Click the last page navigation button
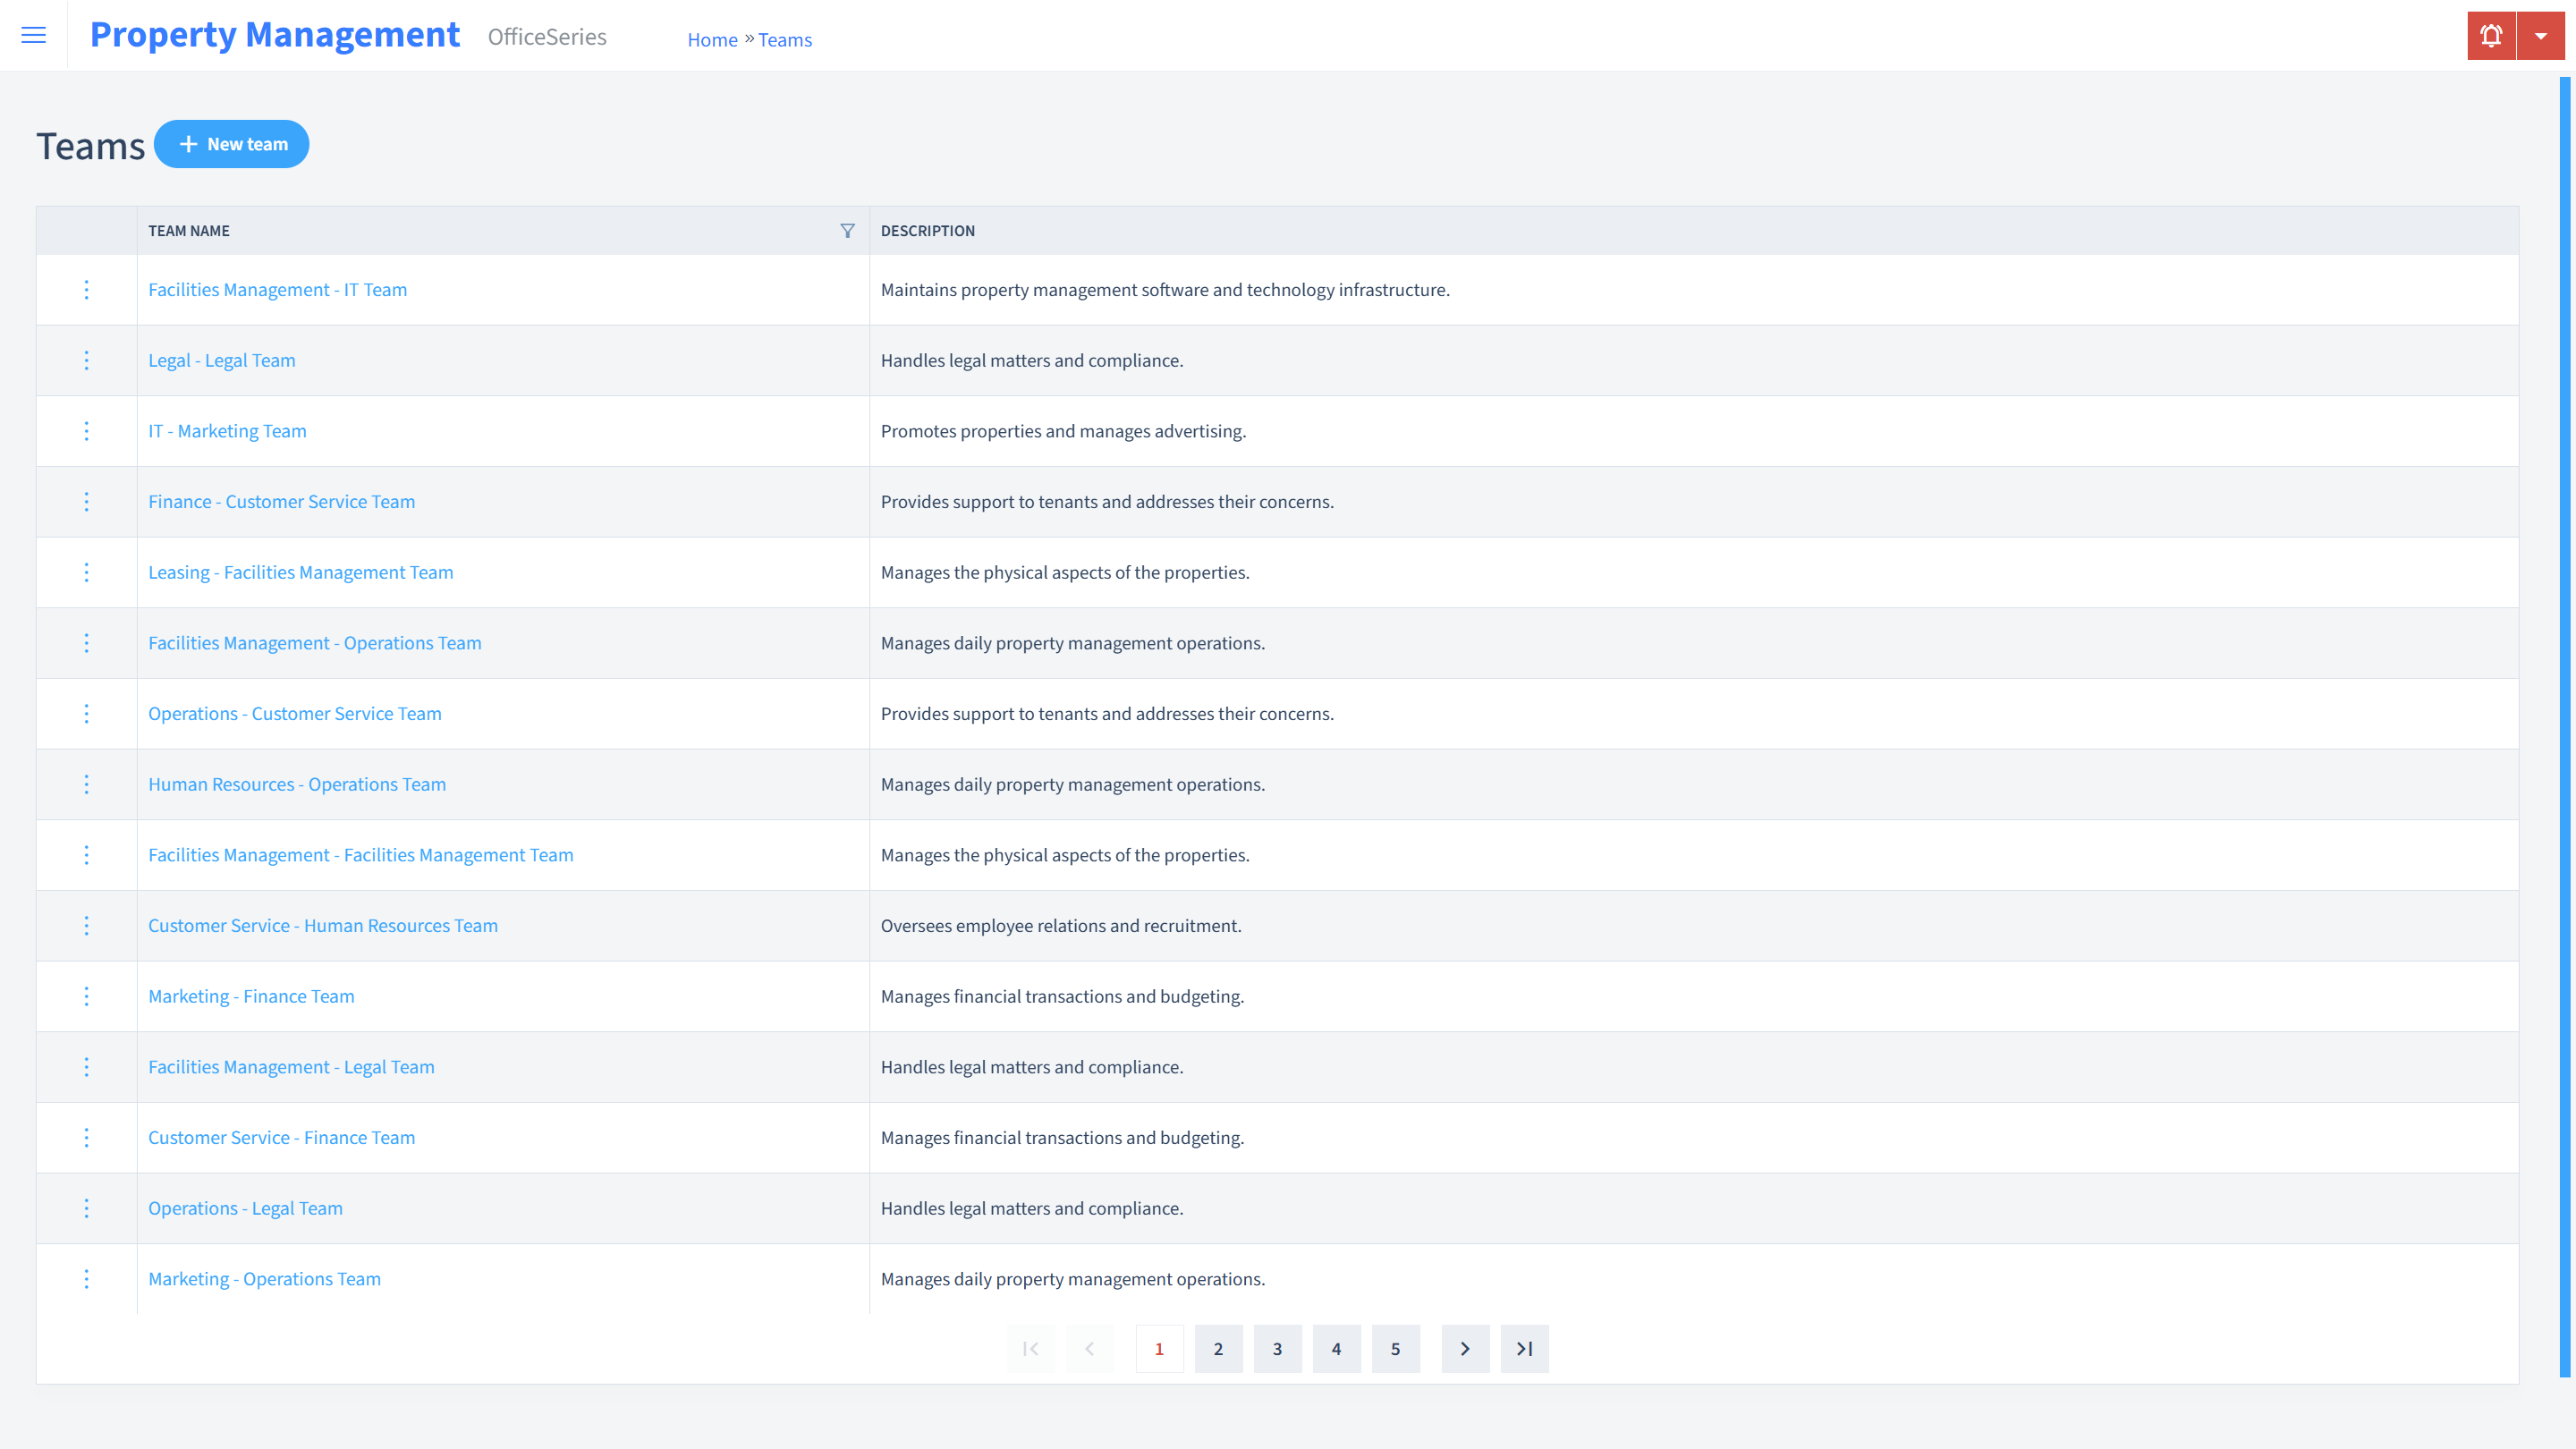2576x1449 pixels. pyautogui.click(x=1523, y=1348)
